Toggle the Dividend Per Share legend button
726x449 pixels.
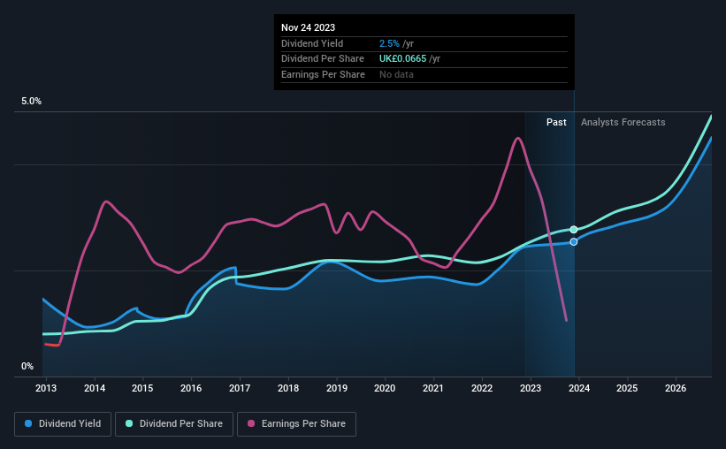tap(174, 424)
